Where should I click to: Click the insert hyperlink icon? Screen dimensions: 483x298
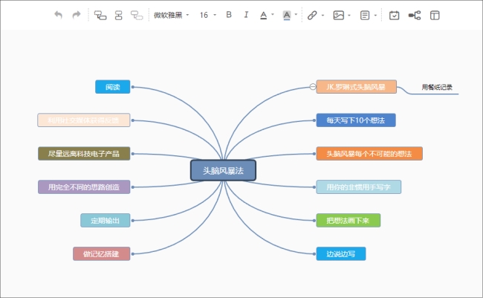pyautogui.click(x=312, y=15)
